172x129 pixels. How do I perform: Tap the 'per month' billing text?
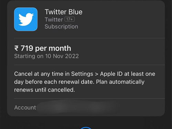point(53,48)
